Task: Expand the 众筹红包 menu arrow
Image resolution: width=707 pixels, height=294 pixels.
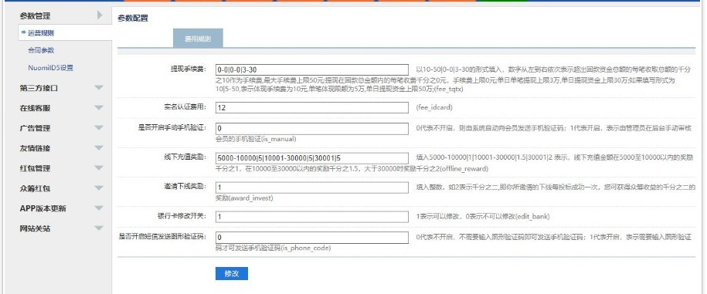Action: click(x=99, y=188)
